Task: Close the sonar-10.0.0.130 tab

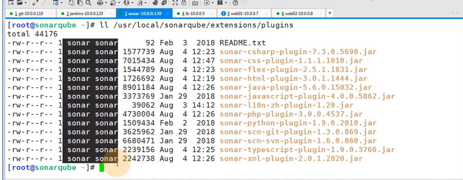Action: click(168, 13)
